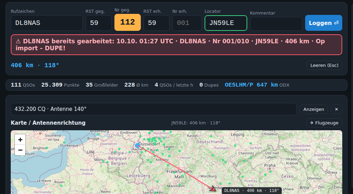Click the Karte / Antennenrichtung heading

click(48, 123)
